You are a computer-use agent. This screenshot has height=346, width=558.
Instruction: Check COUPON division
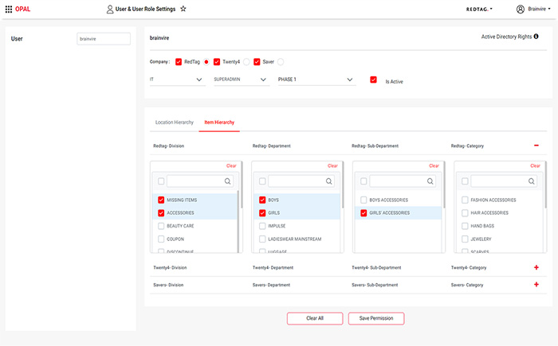(161, 239)
